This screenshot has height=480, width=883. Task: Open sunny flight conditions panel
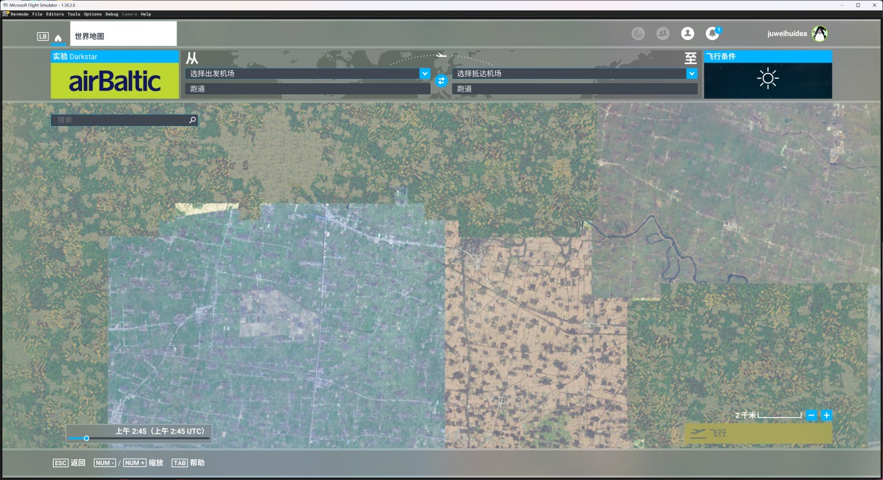tap(768, 80)
